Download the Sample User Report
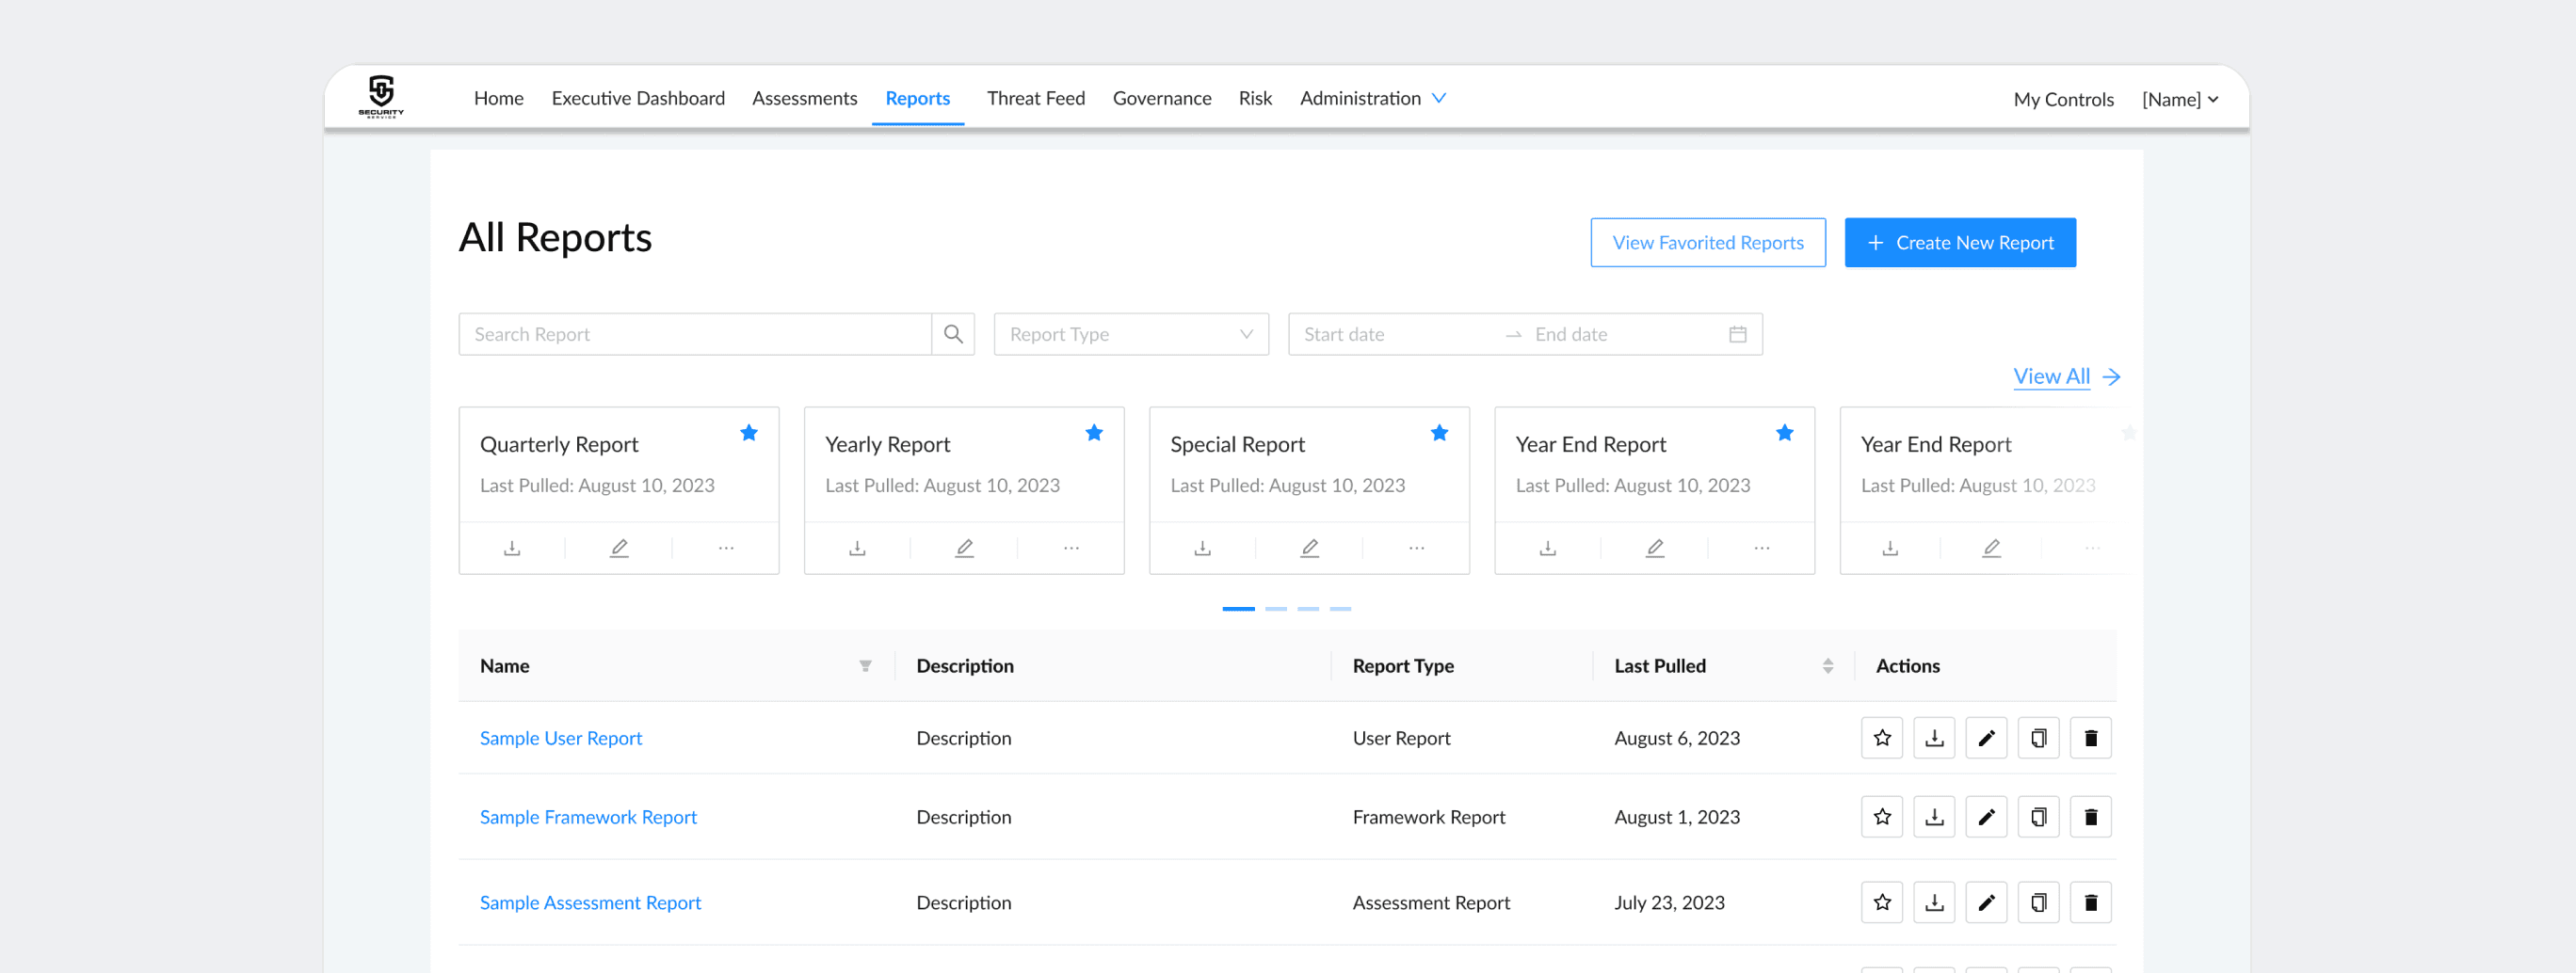2576x973 pixels. click(x=1934, y=739)
